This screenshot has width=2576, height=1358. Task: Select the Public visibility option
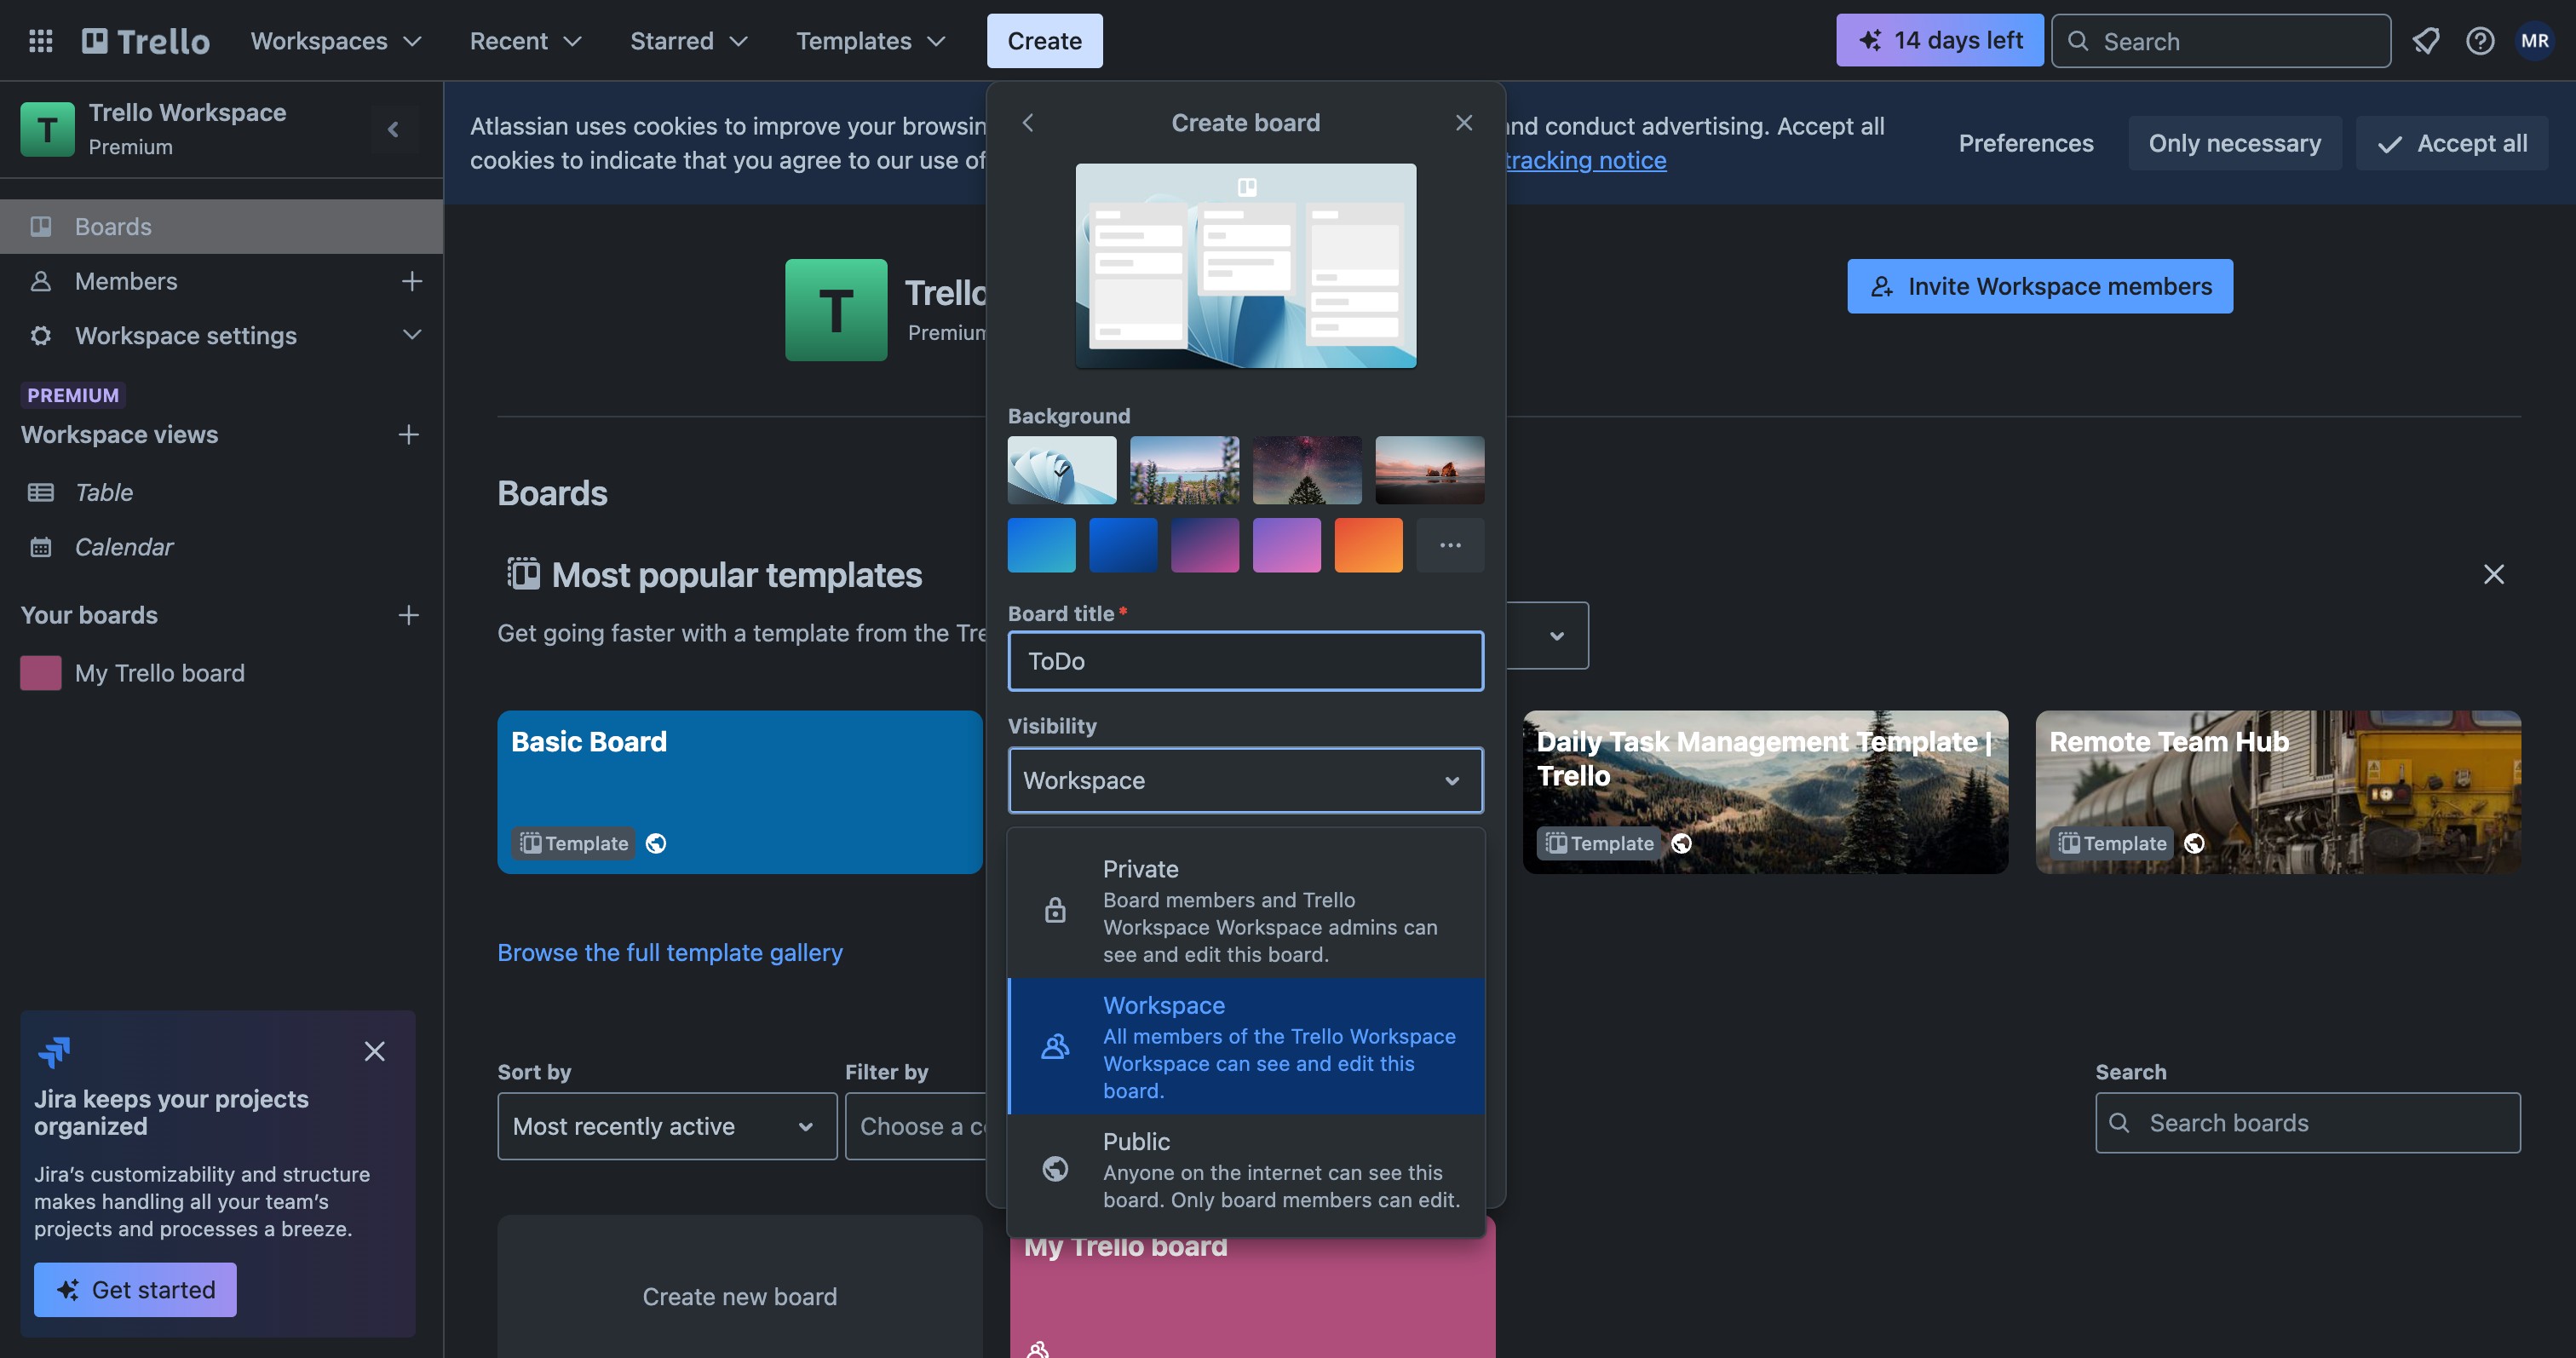(x=1245, y=1169)
